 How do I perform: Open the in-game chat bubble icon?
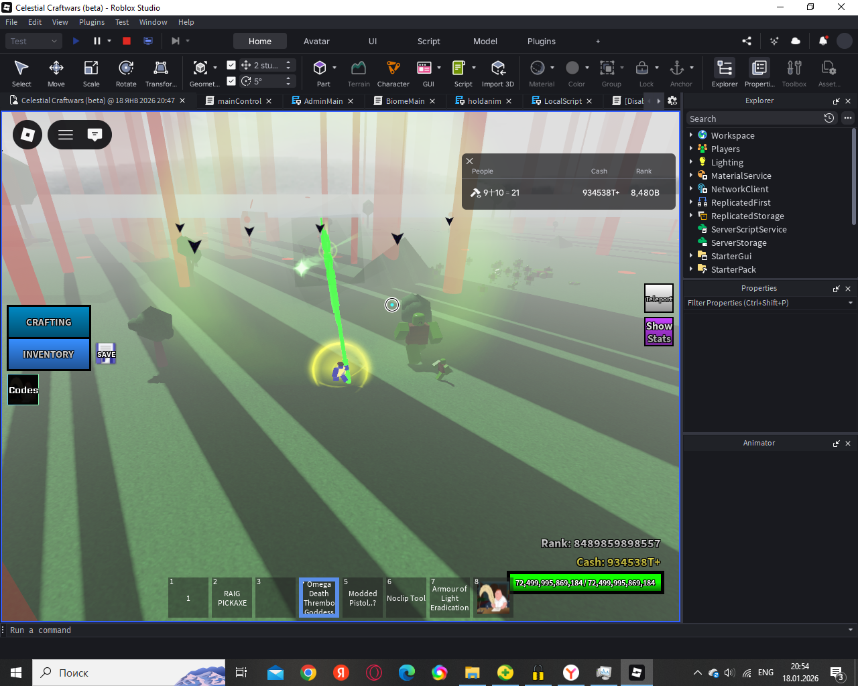point(95,135)
